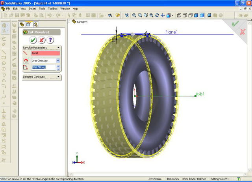Toggle Wireframe display mode
Screen dimensions: 252x182
pos(180,15)
